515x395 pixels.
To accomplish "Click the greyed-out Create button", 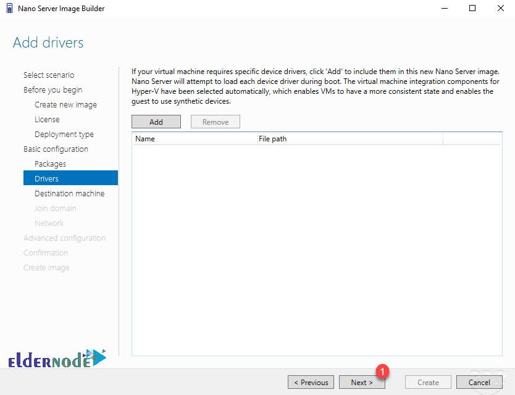I will (428, 382).
